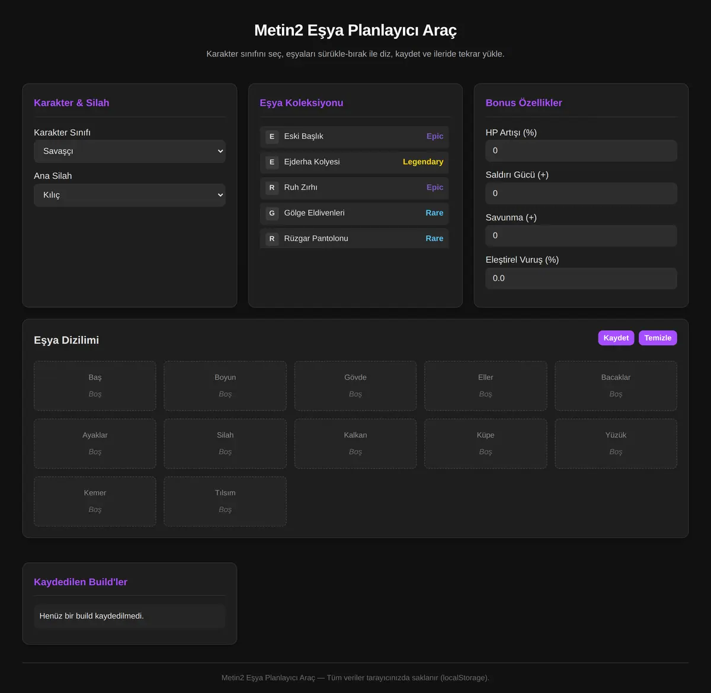Click the Bacaklar equipment slot
The height and width of the screenshot is (693, 711).
point(616,386)
